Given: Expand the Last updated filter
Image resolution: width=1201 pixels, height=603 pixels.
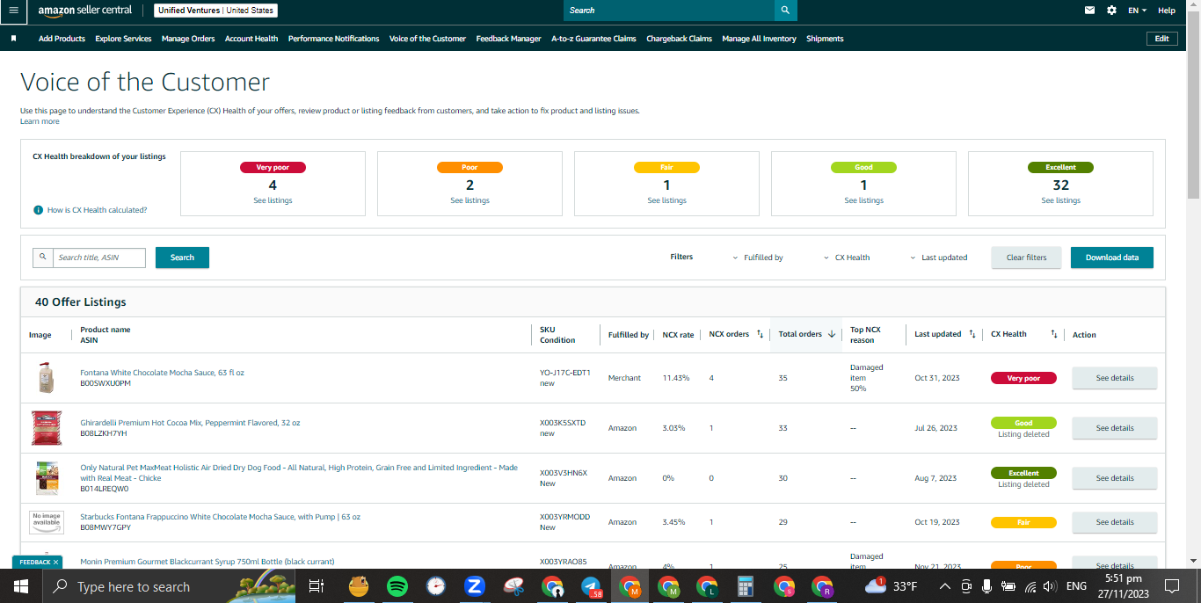Looking at the screenshot, I should pyautogui.click(x=939, y=258).
